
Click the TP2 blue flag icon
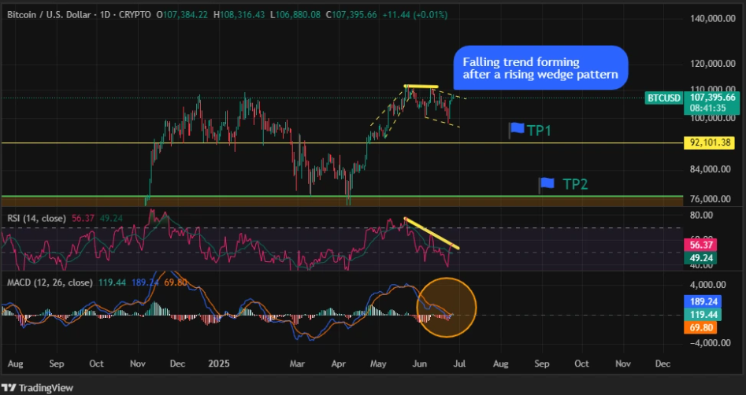click(547, 184)
